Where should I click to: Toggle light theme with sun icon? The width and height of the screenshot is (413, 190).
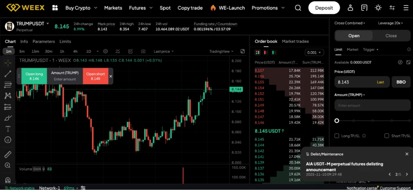coord(378,8)
